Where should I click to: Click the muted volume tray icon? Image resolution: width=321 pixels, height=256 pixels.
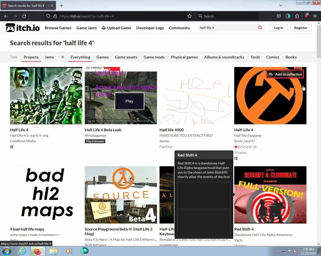click(x=296, y=251)
